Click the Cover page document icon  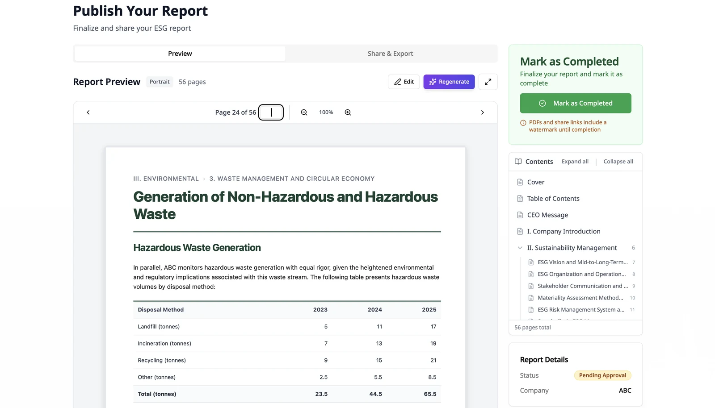[520, 182]
